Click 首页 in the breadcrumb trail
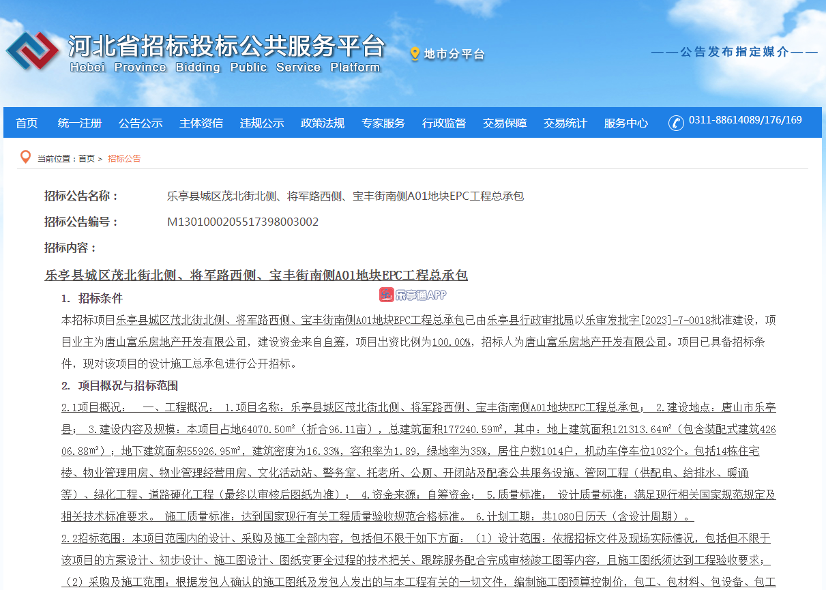Viewport: 826px width, 590px height. [x=87, y=159]
